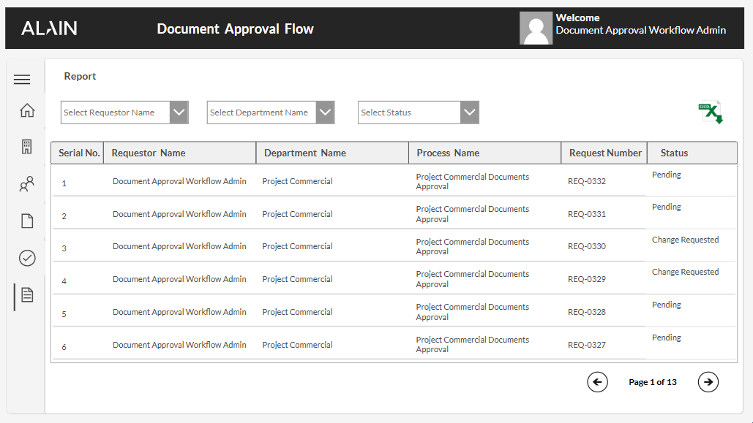Open the hamburger navigation menu
753x423 pixels.
[22, 79]
